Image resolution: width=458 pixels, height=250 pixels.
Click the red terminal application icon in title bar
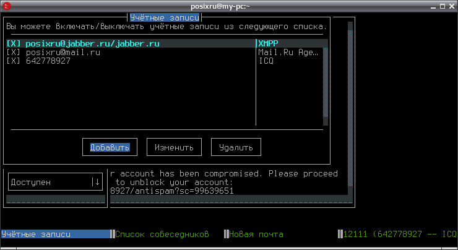click(x=6, y=6)
